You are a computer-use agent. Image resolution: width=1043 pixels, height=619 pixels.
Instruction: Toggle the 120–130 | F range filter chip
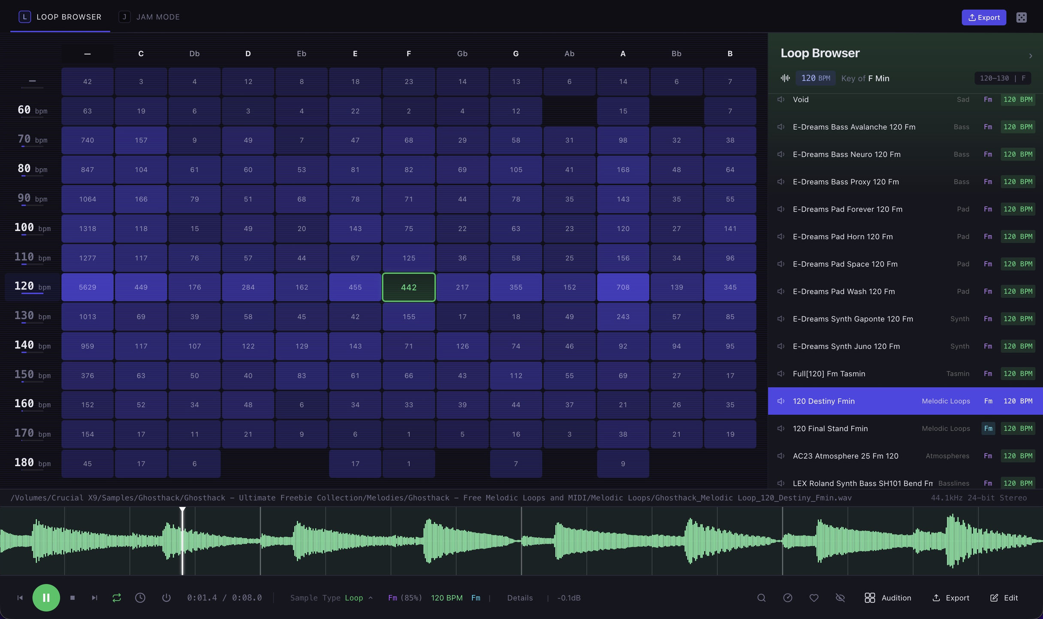[x=1002, y=78]
